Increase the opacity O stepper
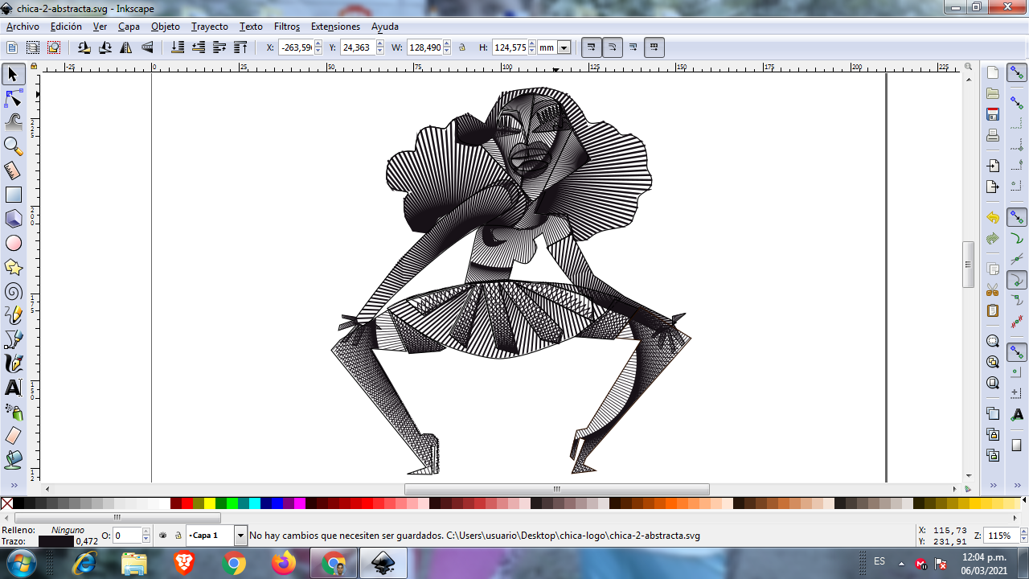The height and width of the screenshot is (579, 1029). (x=146, y=531)
